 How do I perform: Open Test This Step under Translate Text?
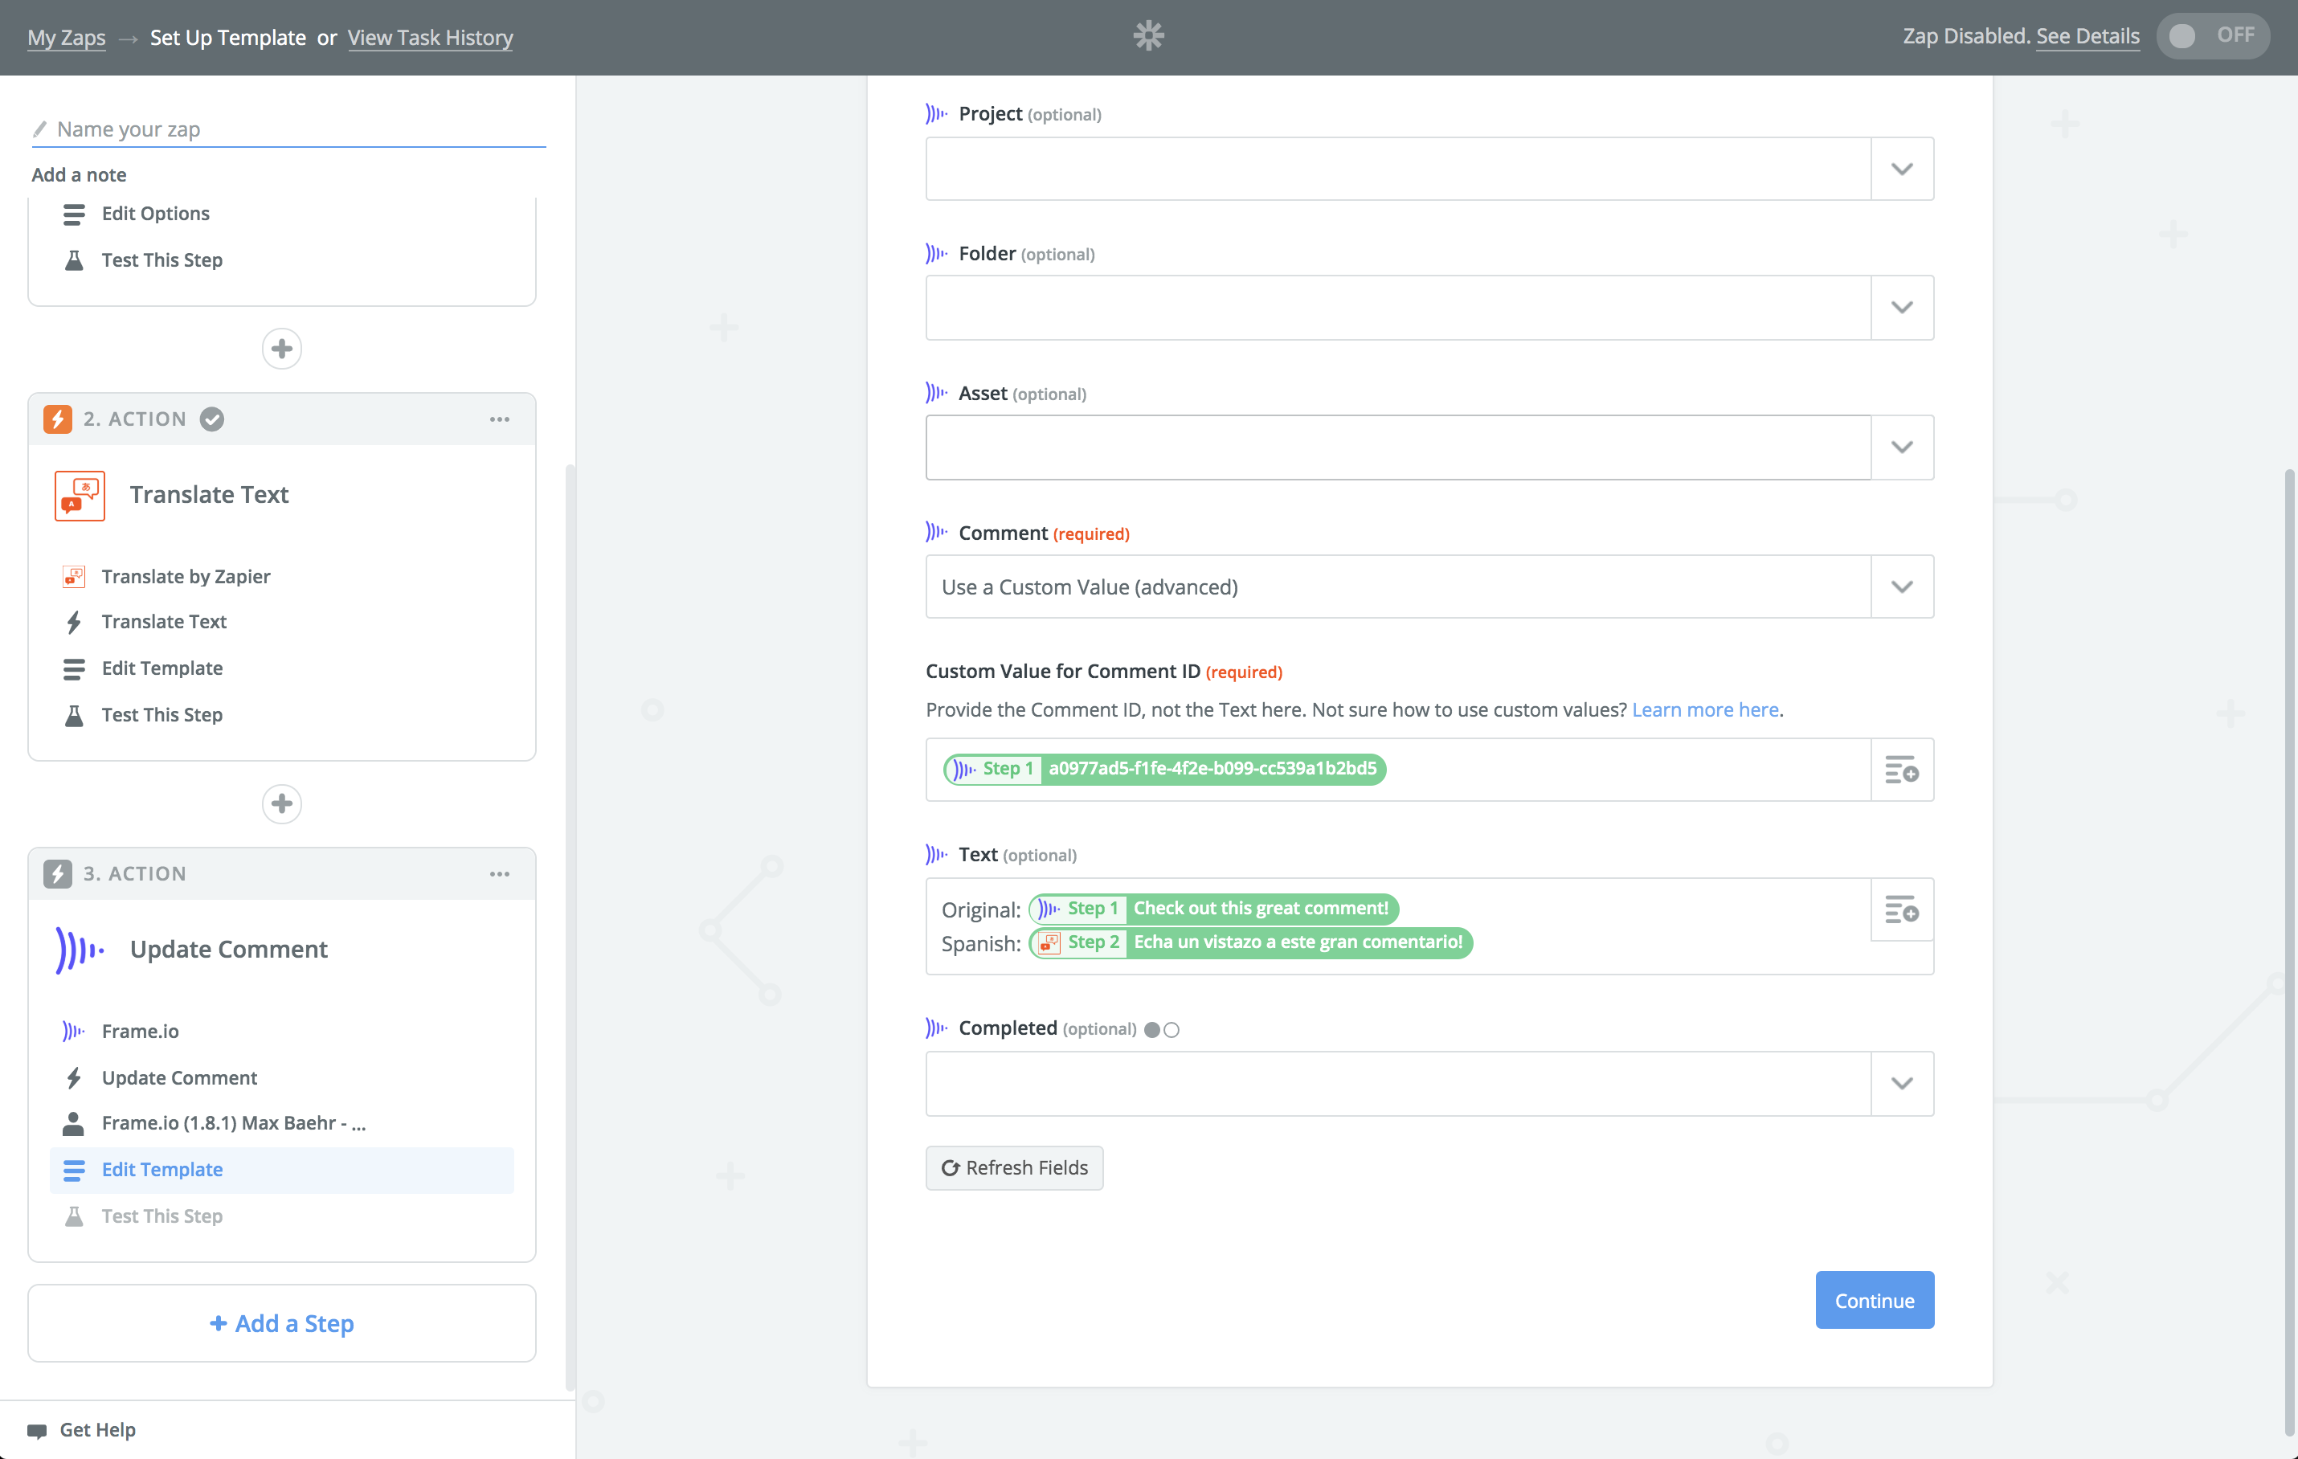[162, 715]
